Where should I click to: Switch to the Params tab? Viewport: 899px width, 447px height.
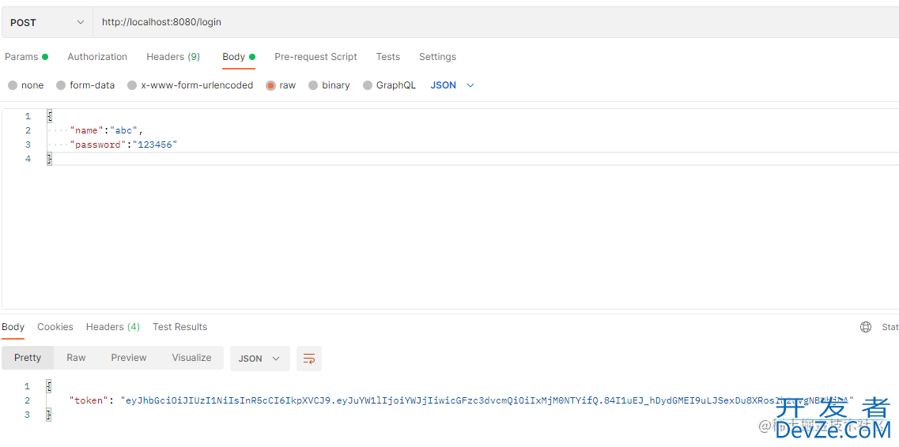click(21, 57)
